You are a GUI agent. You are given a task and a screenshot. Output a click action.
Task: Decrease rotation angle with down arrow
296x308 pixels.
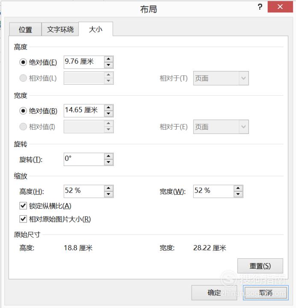pyautogui.click(x=108, y=162)
